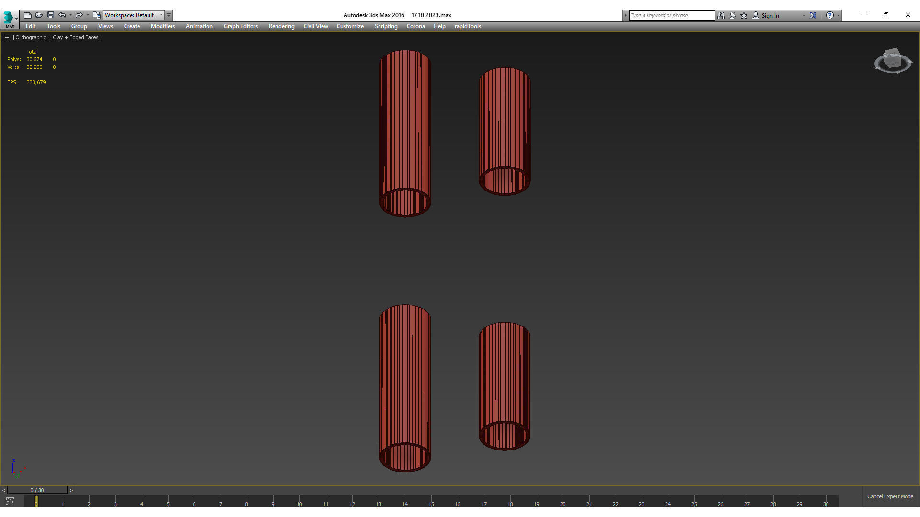Open the 3ds Max application menu

pyautogui.click(x=10, y=19)
